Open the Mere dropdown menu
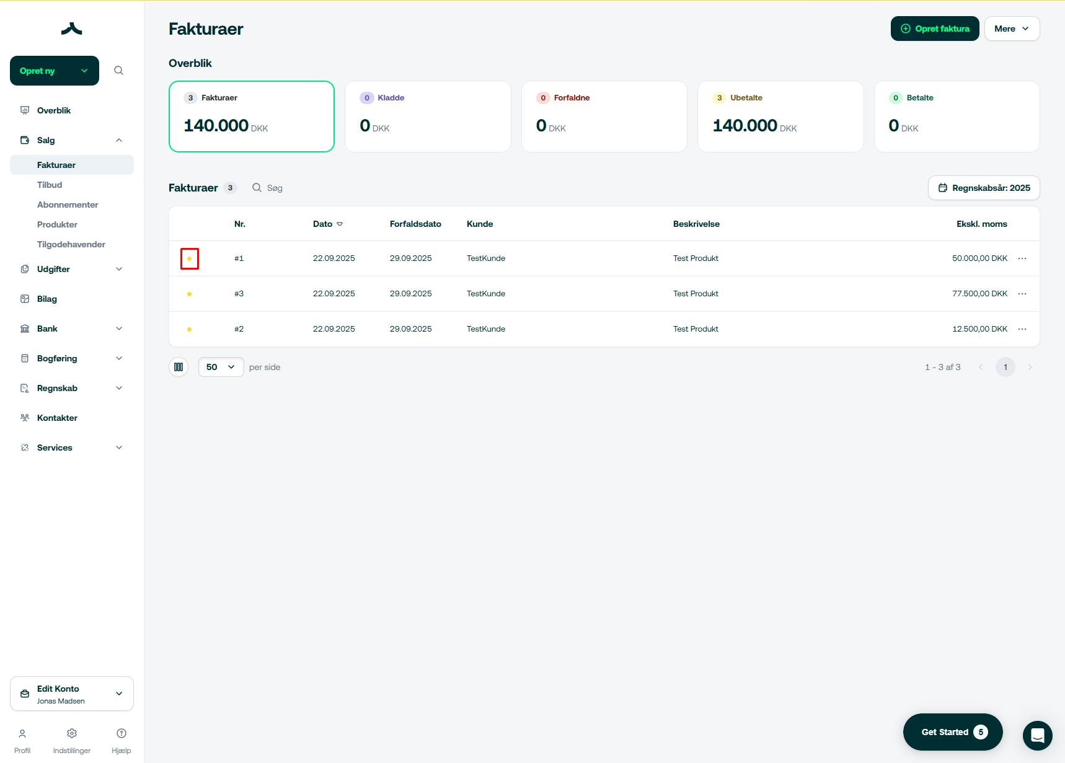This screenshot has width=1065, height=763. point(1012,29)
